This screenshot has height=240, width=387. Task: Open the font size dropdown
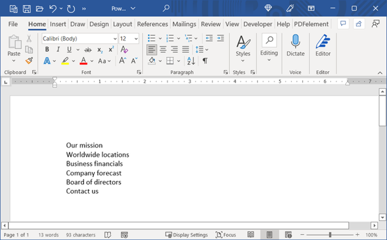(x=136, y=39)
